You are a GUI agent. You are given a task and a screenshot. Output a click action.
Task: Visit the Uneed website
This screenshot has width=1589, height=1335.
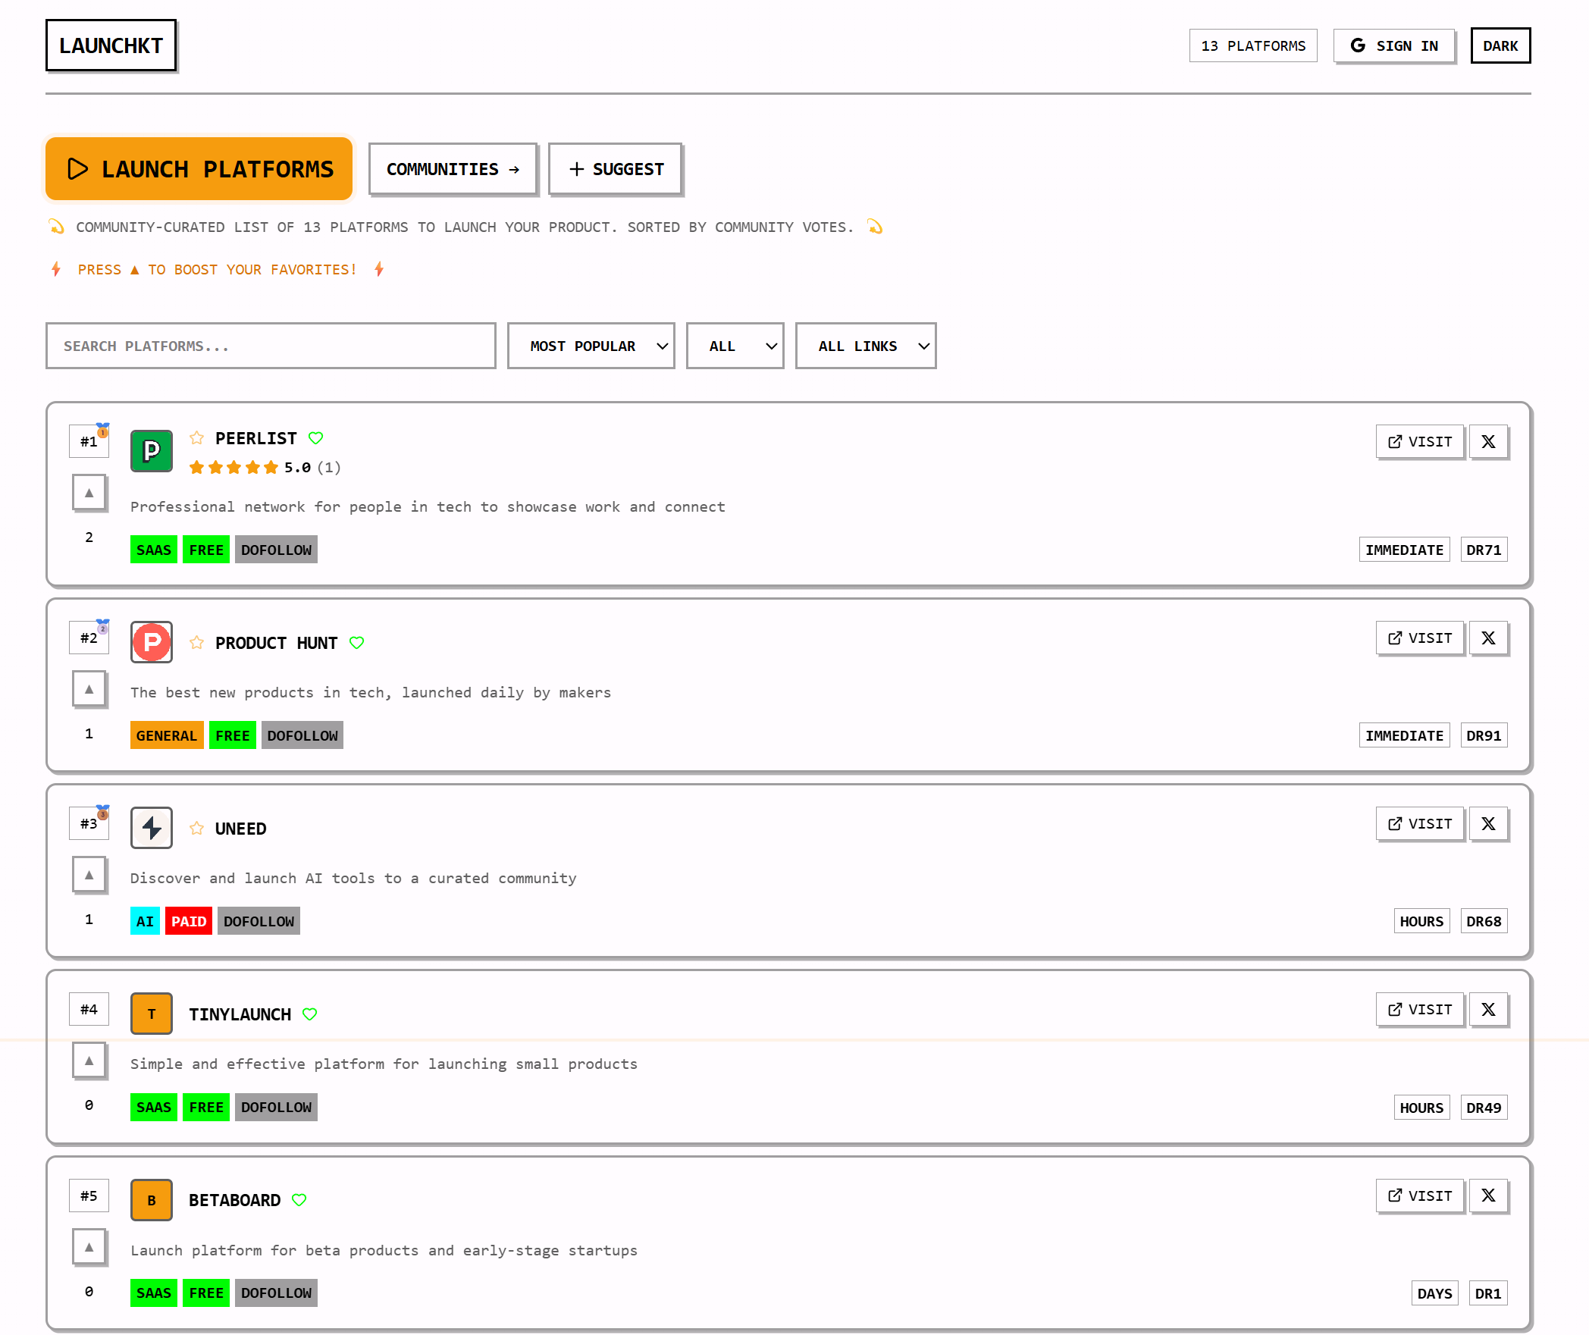coord(1420,823)
